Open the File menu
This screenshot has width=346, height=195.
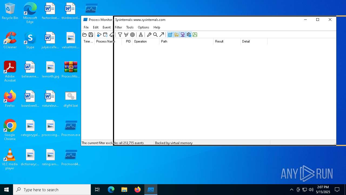(x=86, y=27)
